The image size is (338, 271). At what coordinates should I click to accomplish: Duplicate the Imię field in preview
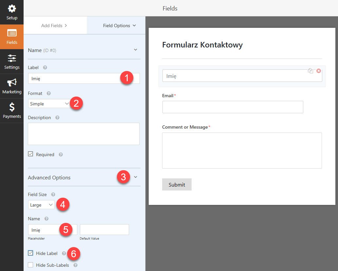pos(310,71)
